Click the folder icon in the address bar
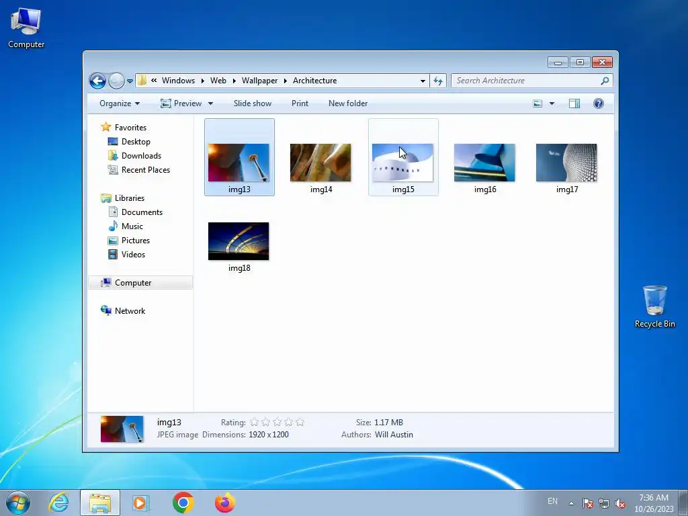The height and width of the screenshot is (516, 688). 142,81
